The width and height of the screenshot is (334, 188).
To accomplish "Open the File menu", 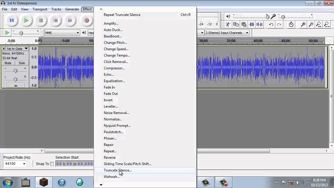I will 5,9.
